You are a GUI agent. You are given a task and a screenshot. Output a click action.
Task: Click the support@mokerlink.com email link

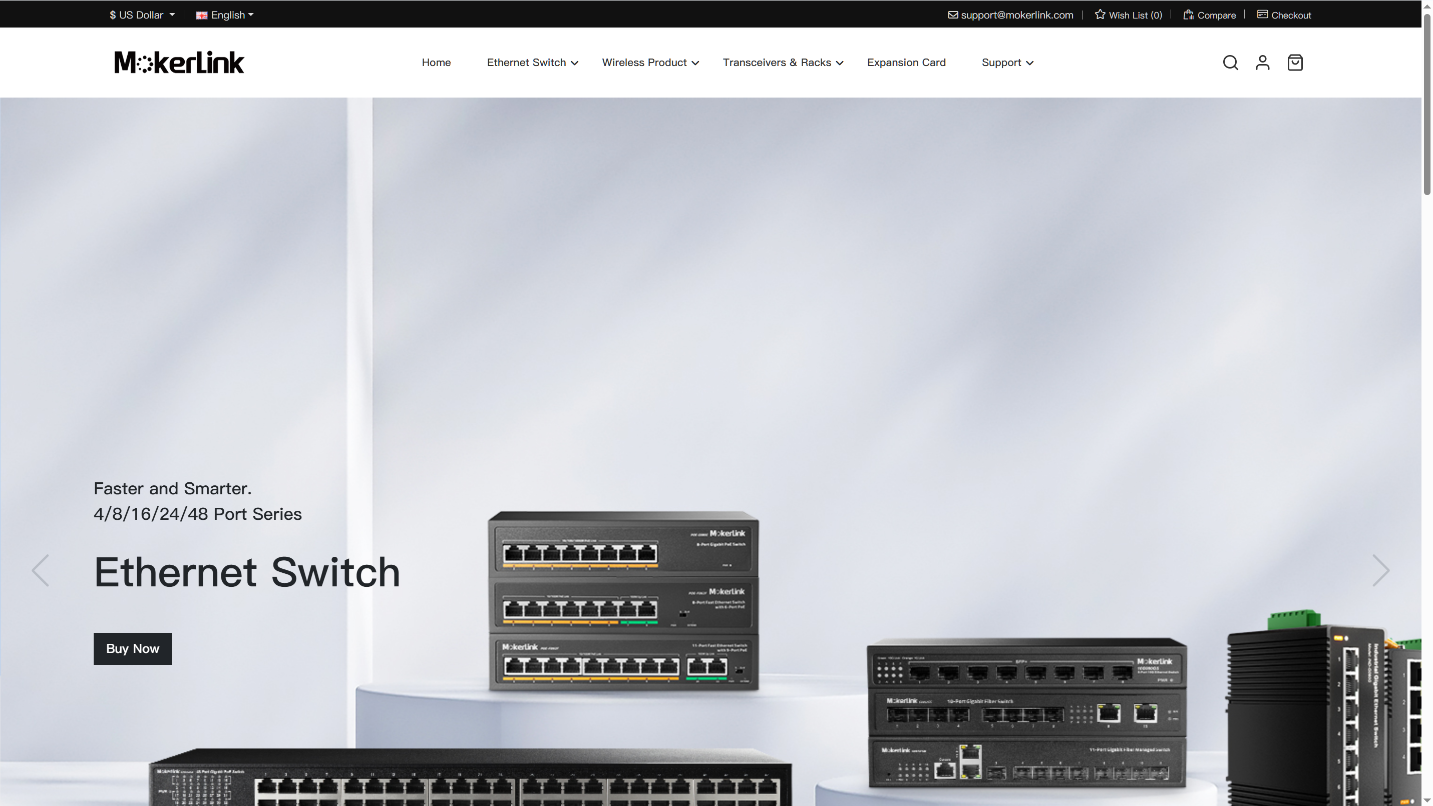1017,15
